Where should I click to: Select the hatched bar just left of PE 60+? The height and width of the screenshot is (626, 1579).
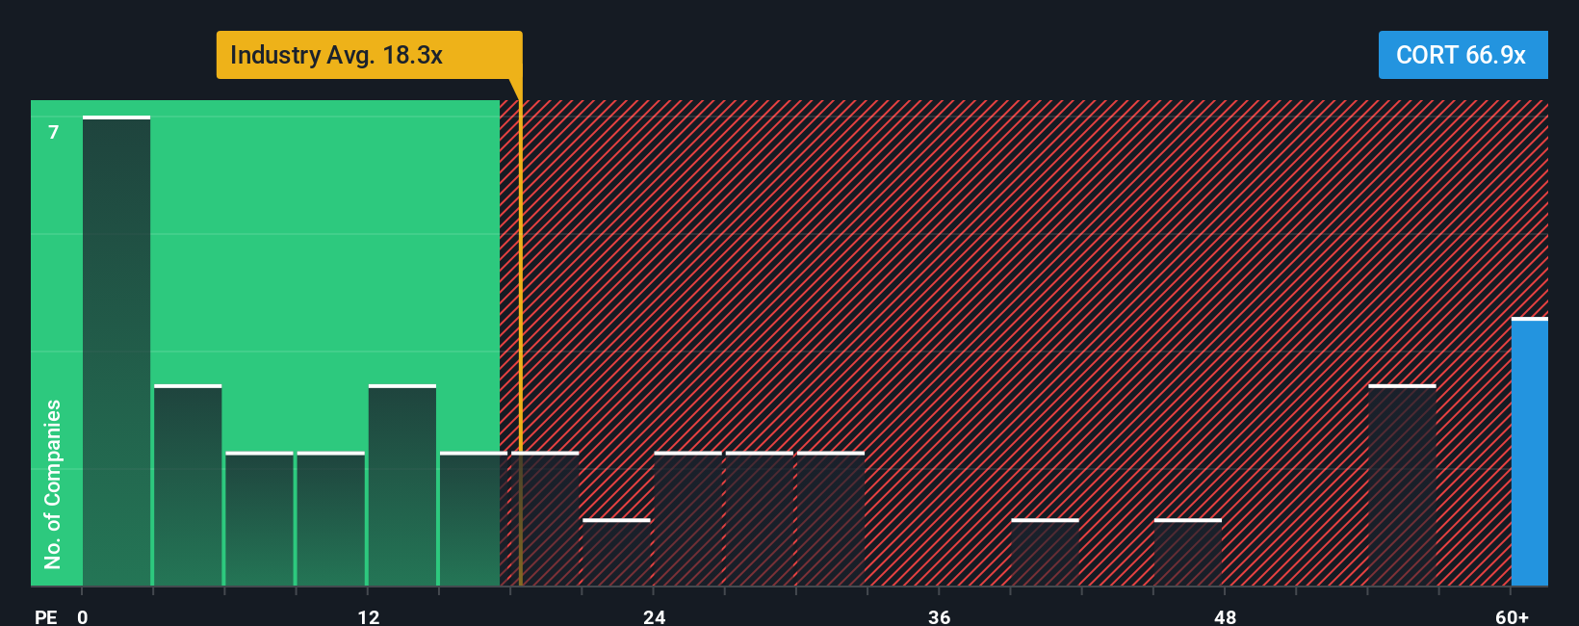coord(1402,485)
